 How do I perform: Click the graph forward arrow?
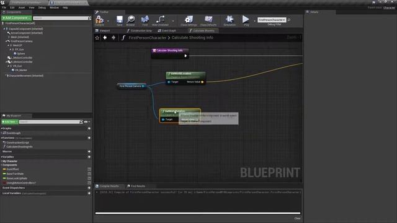(114, 38)
